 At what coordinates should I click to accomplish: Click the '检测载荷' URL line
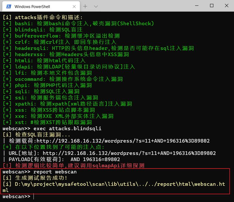pos(106,141)
